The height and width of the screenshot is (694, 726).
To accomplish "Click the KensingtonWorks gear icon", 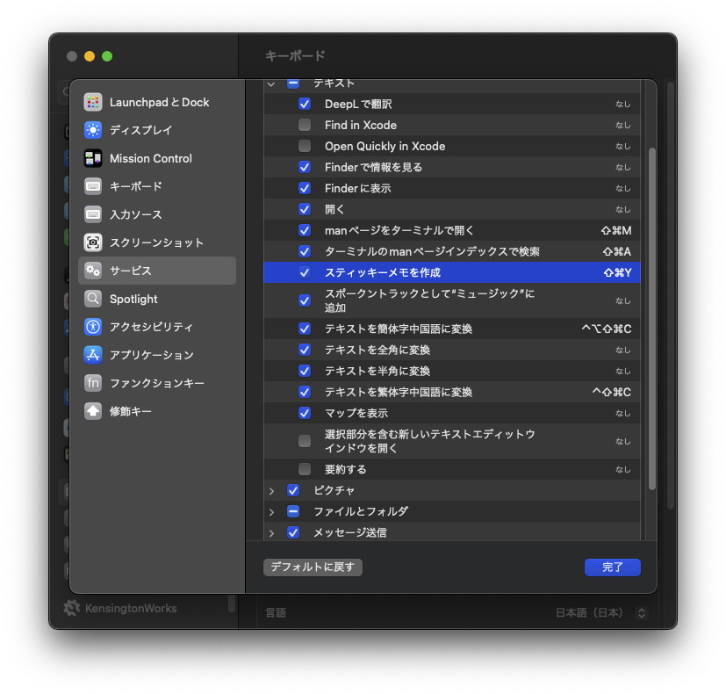I will click(72, 608).
